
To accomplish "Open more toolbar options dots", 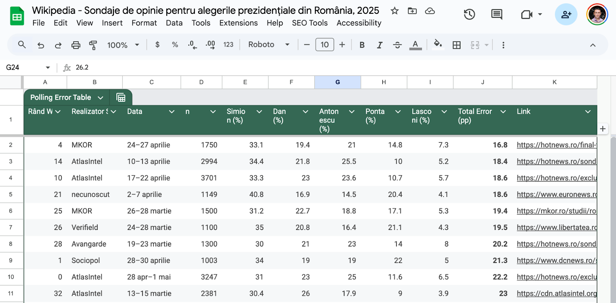I will [x=503, y=45].
